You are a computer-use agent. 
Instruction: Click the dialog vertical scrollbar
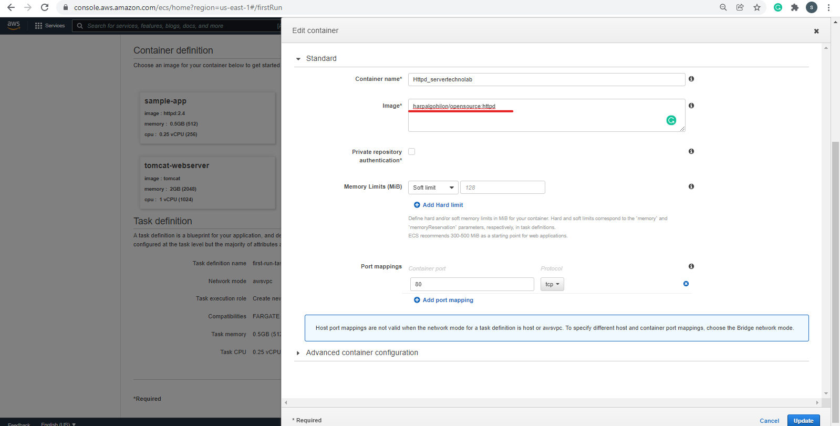(x=826, y=221)
